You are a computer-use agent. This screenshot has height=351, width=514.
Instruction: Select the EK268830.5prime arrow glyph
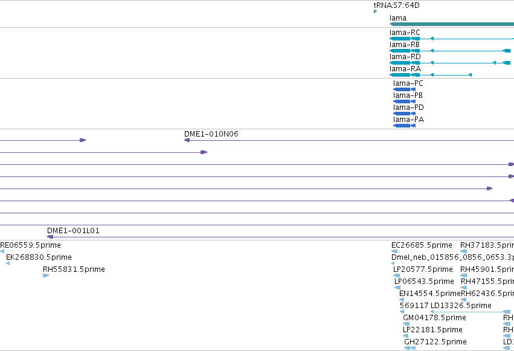(x=8, y=263)
